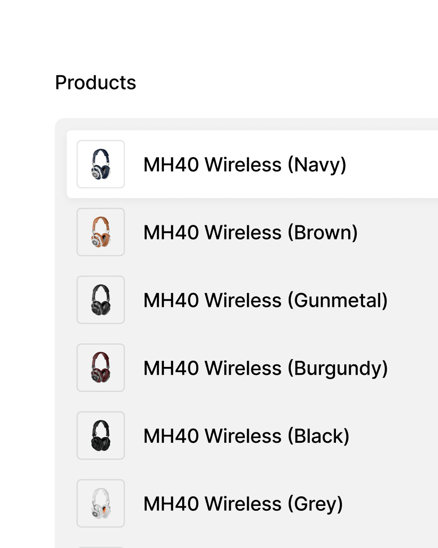The image size is (438, 548).
Task: Click the grey headphones thumbnail image
Action: click(101, 503)
